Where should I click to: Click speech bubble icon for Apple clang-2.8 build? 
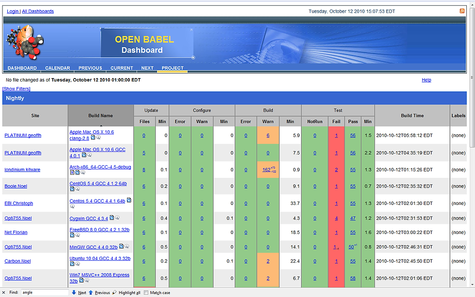98,138
